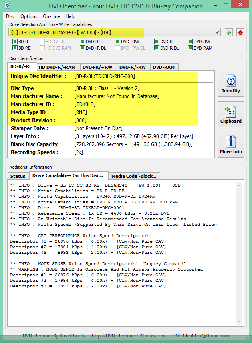The image size is (252, 343).
Task: Click the red up-arrow drive button
Action: tap(240, 33)
